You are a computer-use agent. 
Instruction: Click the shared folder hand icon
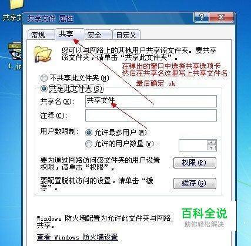click(43, 54)
